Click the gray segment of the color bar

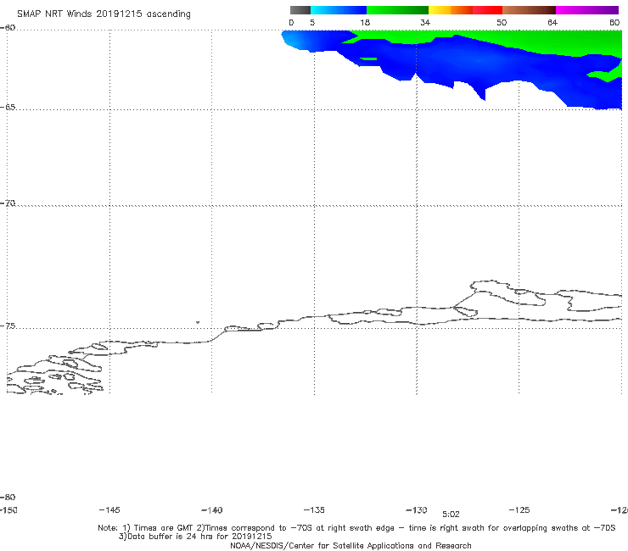click(x=300, y=10)
